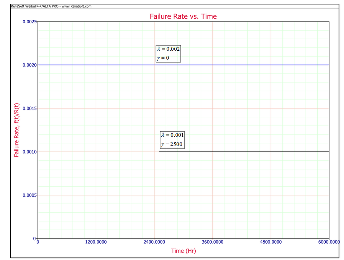Click the y-axis value 0.0020
This screenshot has width=344, height=260.
(x=29, y=65)
